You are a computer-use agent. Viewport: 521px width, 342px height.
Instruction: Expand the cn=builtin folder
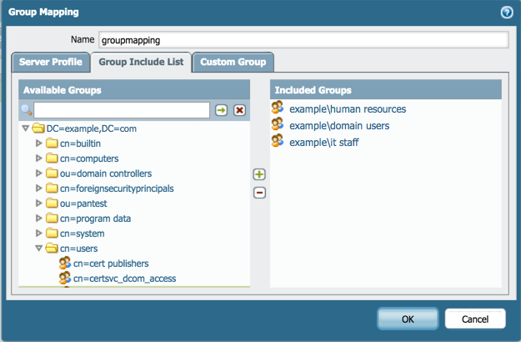point(38,143)
